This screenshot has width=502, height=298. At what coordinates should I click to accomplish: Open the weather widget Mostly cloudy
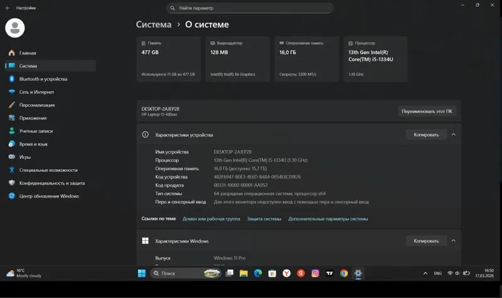pos(24,274)
